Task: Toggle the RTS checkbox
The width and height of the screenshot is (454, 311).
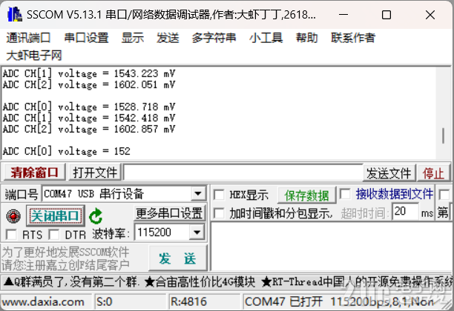Action: tap(11, 235)
